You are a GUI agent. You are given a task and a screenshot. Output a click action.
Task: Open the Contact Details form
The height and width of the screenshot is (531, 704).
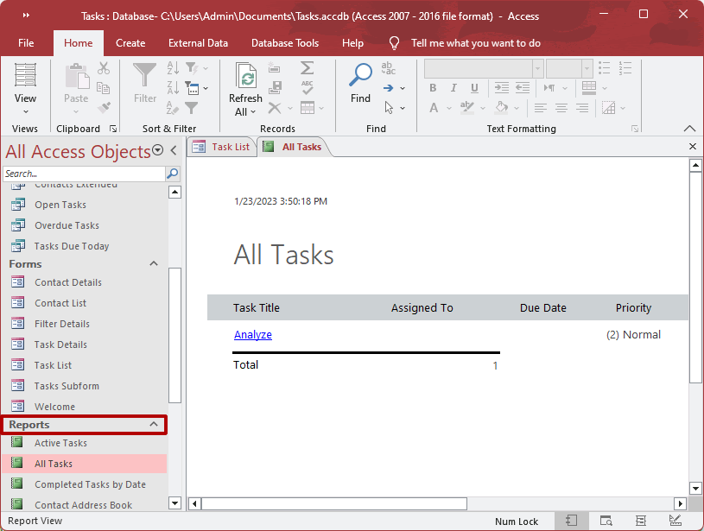(x=68, y=282)
